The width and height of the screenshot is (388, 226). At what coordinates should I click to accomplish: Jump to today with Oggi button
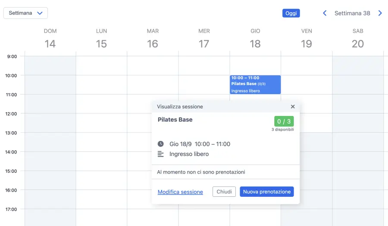point(291,13)
